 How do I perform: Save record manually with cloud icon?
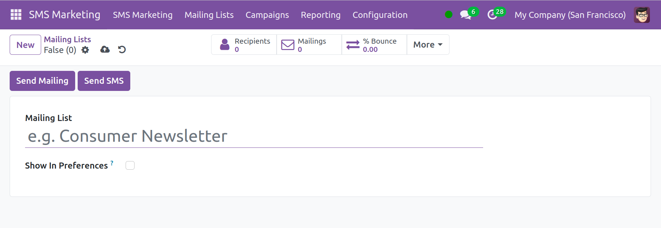click(x=105, y=49)
